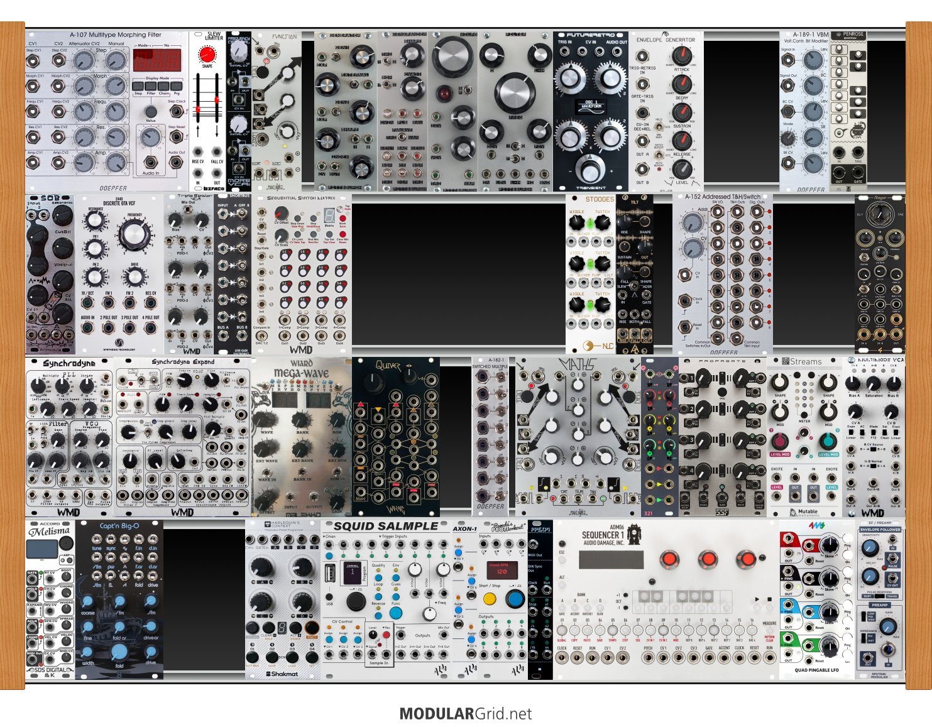
Task: Select the A-182-1 Switched Multiple module
Action: pos(490,437)
